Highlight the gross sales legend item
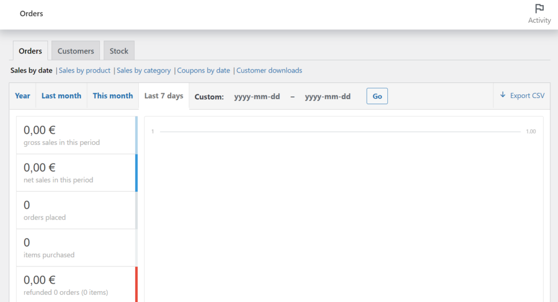This screenshot has height=302, width=558. pos(76,135)
